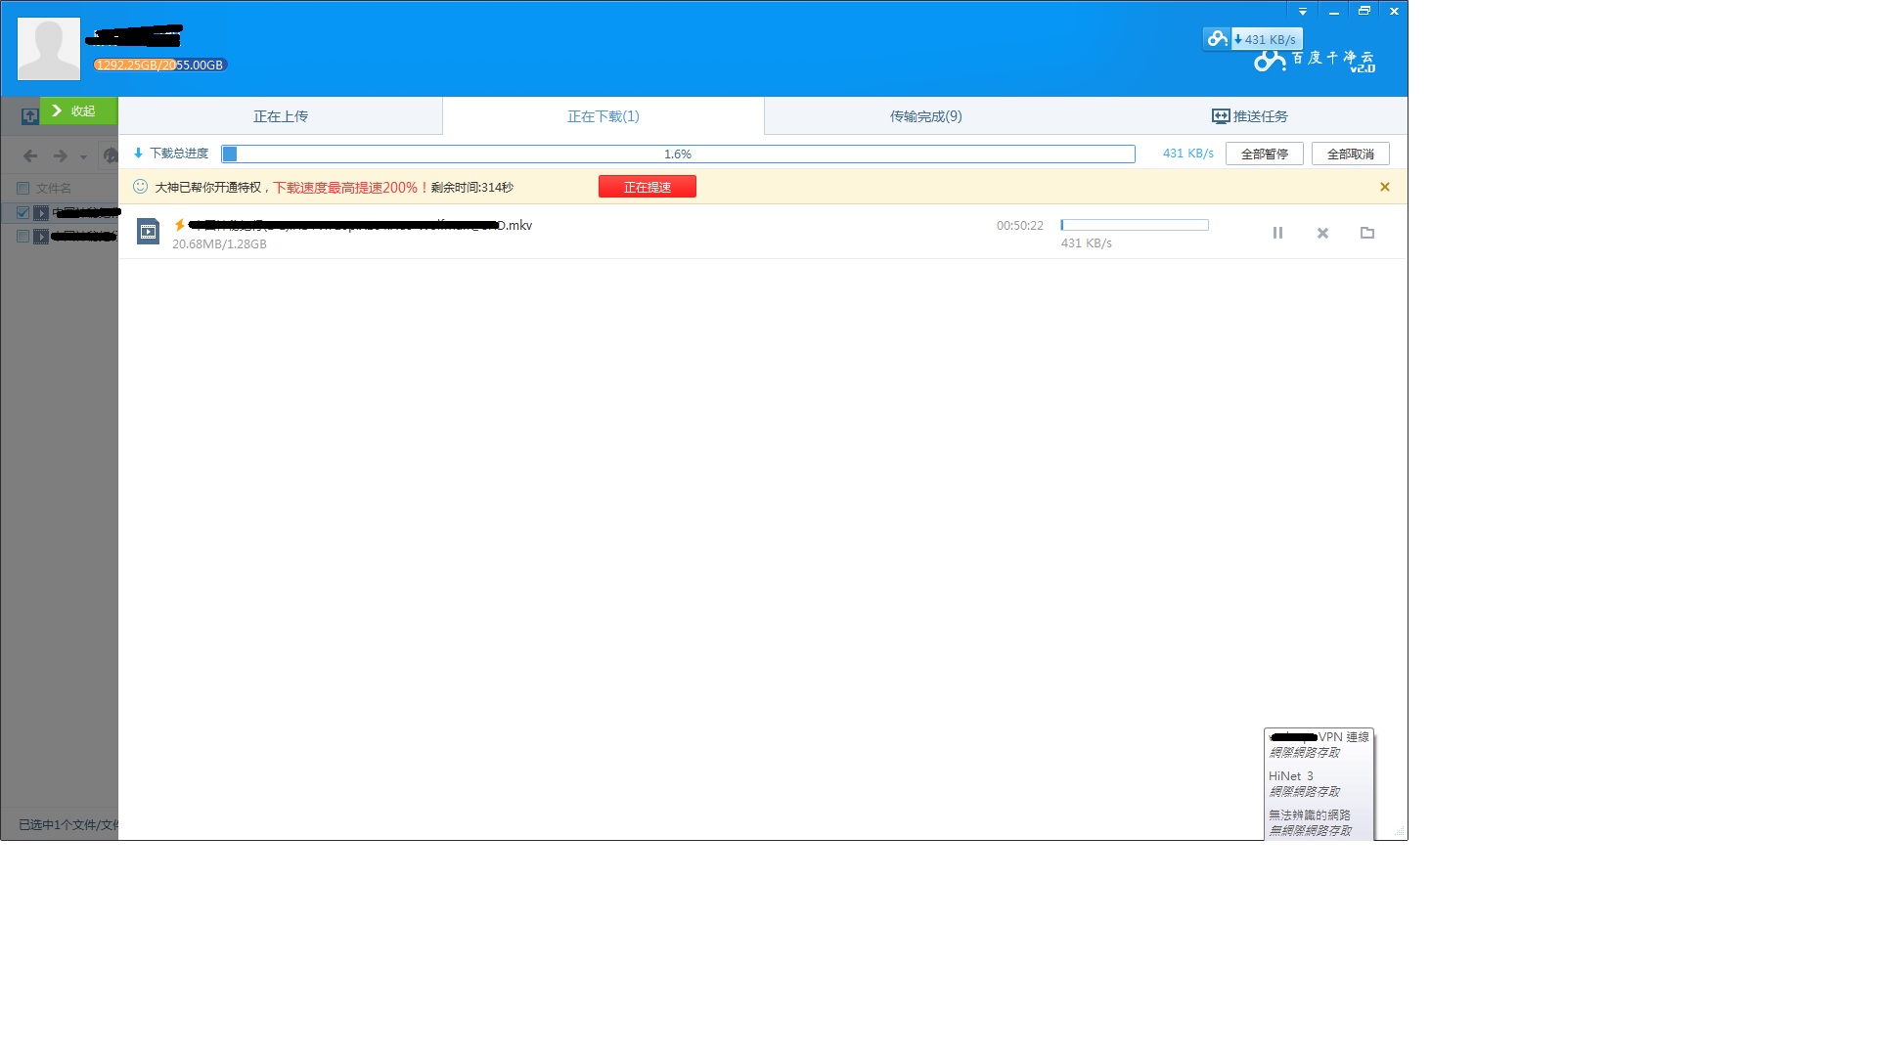Click the 文件名 column header

pyautogui.click(x=54, y=188)
